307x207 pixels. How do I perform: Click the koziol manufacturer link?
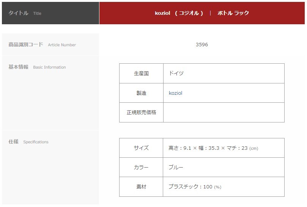[175, 93]
